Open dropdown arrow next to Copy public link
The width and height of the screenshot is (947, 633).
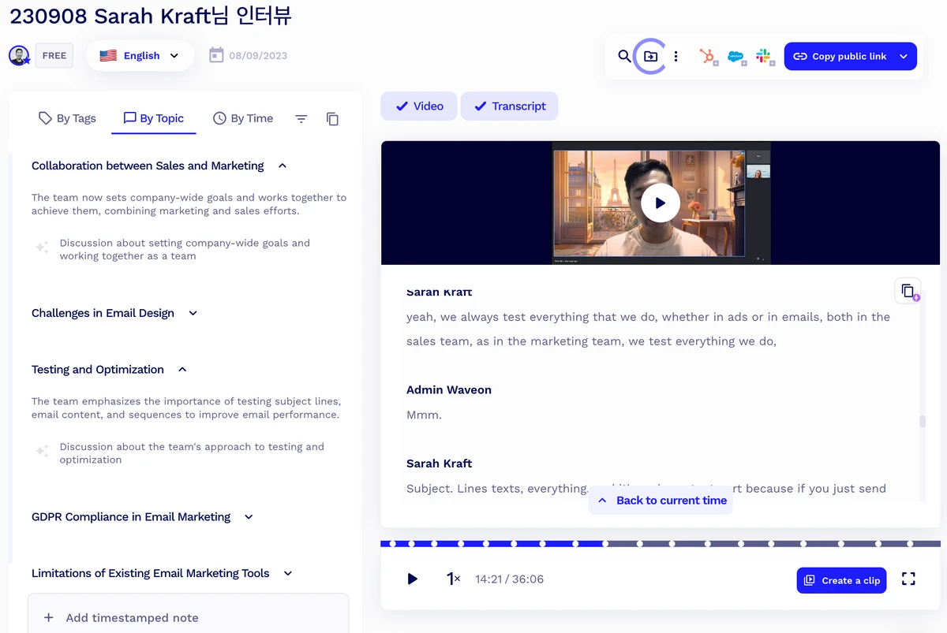click(x=904, y=56)
